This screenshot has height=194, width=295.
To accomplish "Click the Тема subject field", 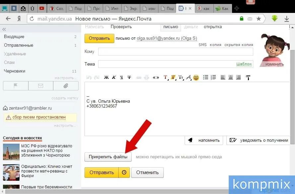I will (x=176, y=64).
